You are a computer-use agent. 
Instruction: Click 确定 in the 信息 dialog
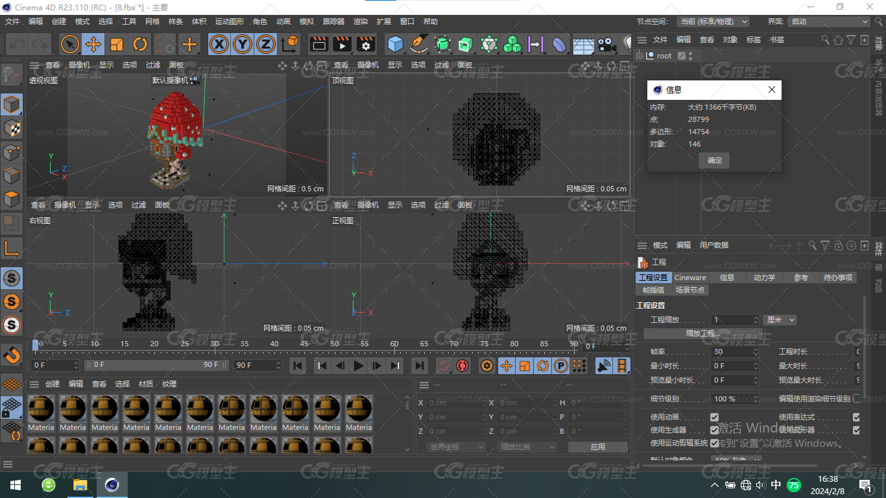714,160
